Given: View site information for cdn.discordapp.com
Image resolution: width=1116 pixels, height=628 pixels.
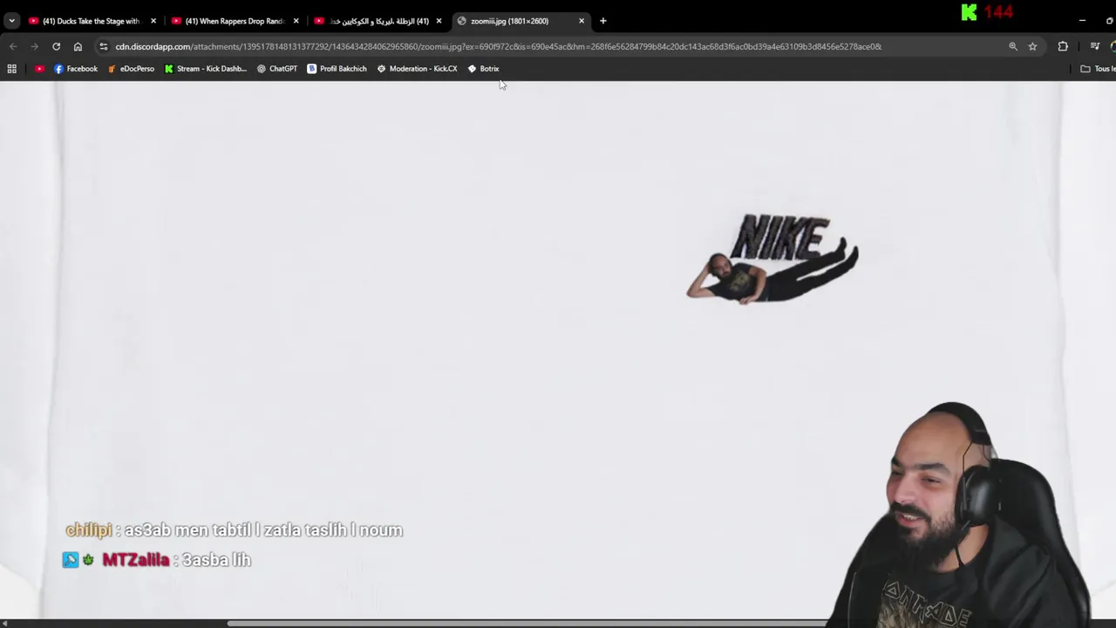Looking at the screenshot, I should click(x=103, y=46).
